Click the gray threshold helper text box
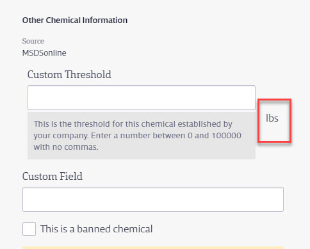Screen dimensions: 310x249 point(142,136)
